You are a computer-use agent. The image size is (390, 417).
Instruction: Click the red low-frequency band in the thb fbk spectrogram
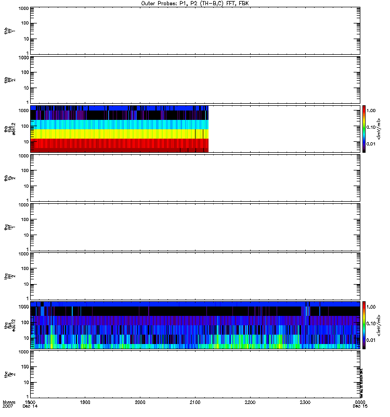(120, 144)
